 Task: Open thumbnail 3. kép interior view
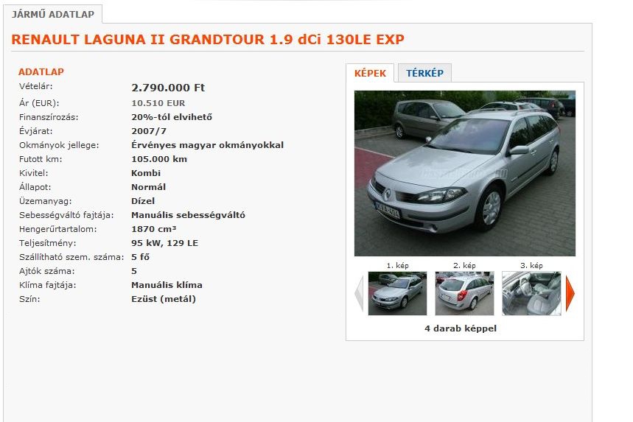coord(531,293)
